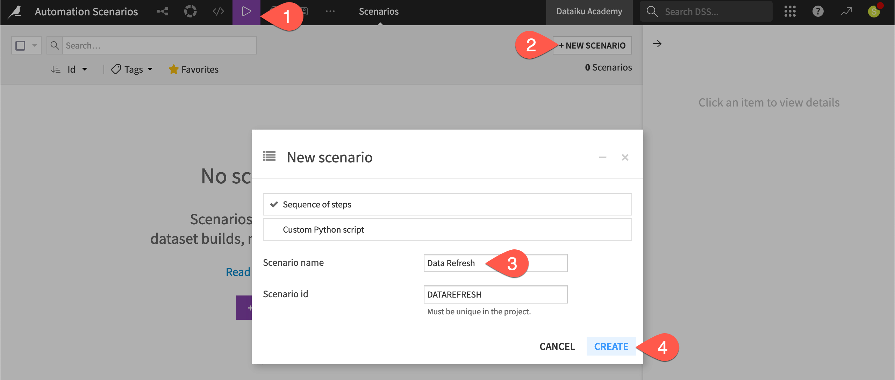Toggle the select-all checkbox above the list
The image size is (895, 380).
[21, 45]
